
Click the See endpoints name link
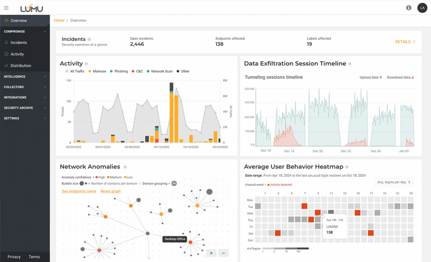(79, 191)
